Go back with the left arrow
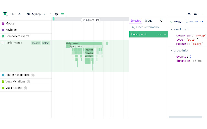 click(13, 14)
